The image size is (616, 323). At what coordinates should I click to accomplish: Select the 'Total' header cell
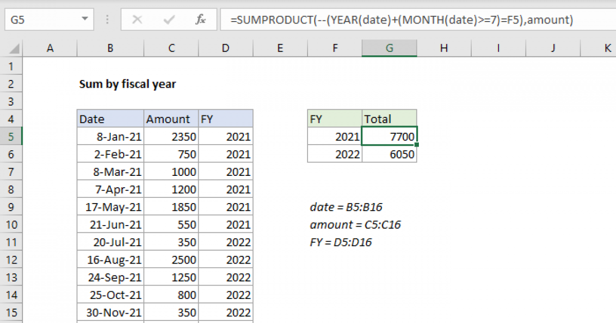(x=389, y=118)
